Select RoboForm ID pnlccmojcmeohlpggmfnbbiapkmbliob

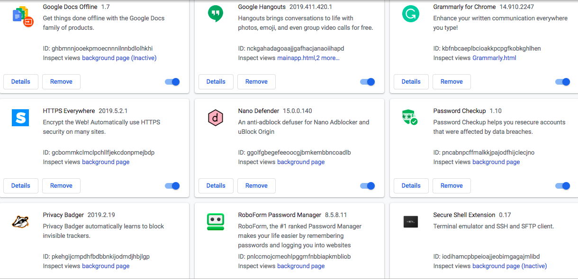299,257
